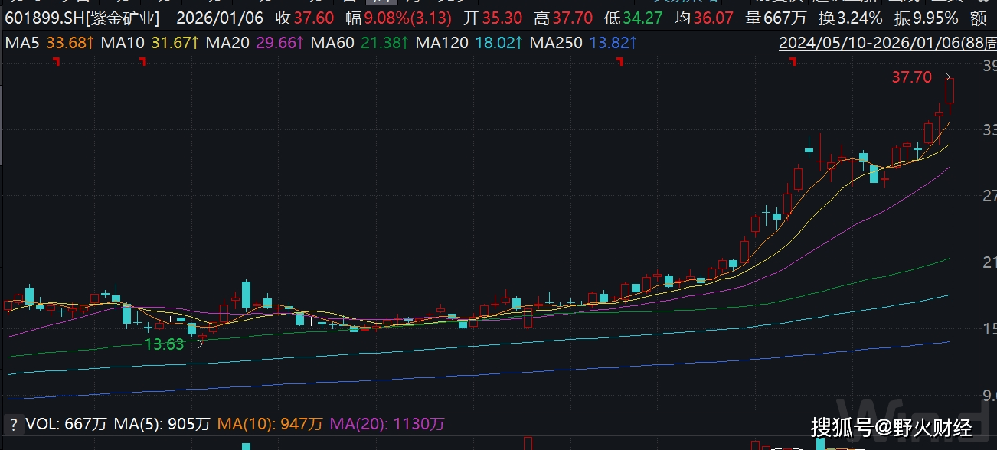Click the rightmost red event flag marker
This screenshot has height=450, width=997.
(x=793, y=62)
